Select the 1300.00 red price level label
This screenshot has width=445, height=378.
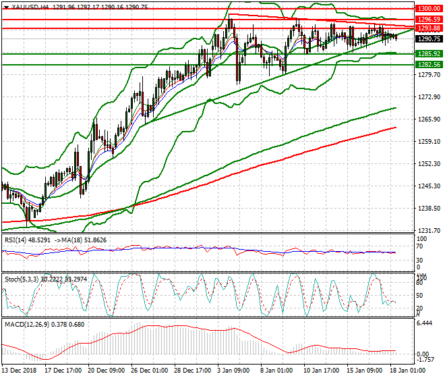(429, 9)
